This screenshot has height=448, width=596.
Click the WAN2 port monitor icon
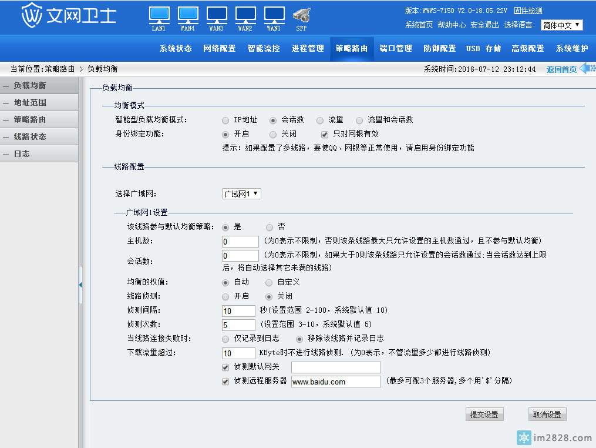coord(245,14)
